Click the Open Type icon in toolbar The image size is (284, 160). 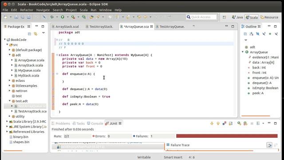pos(91,17)
